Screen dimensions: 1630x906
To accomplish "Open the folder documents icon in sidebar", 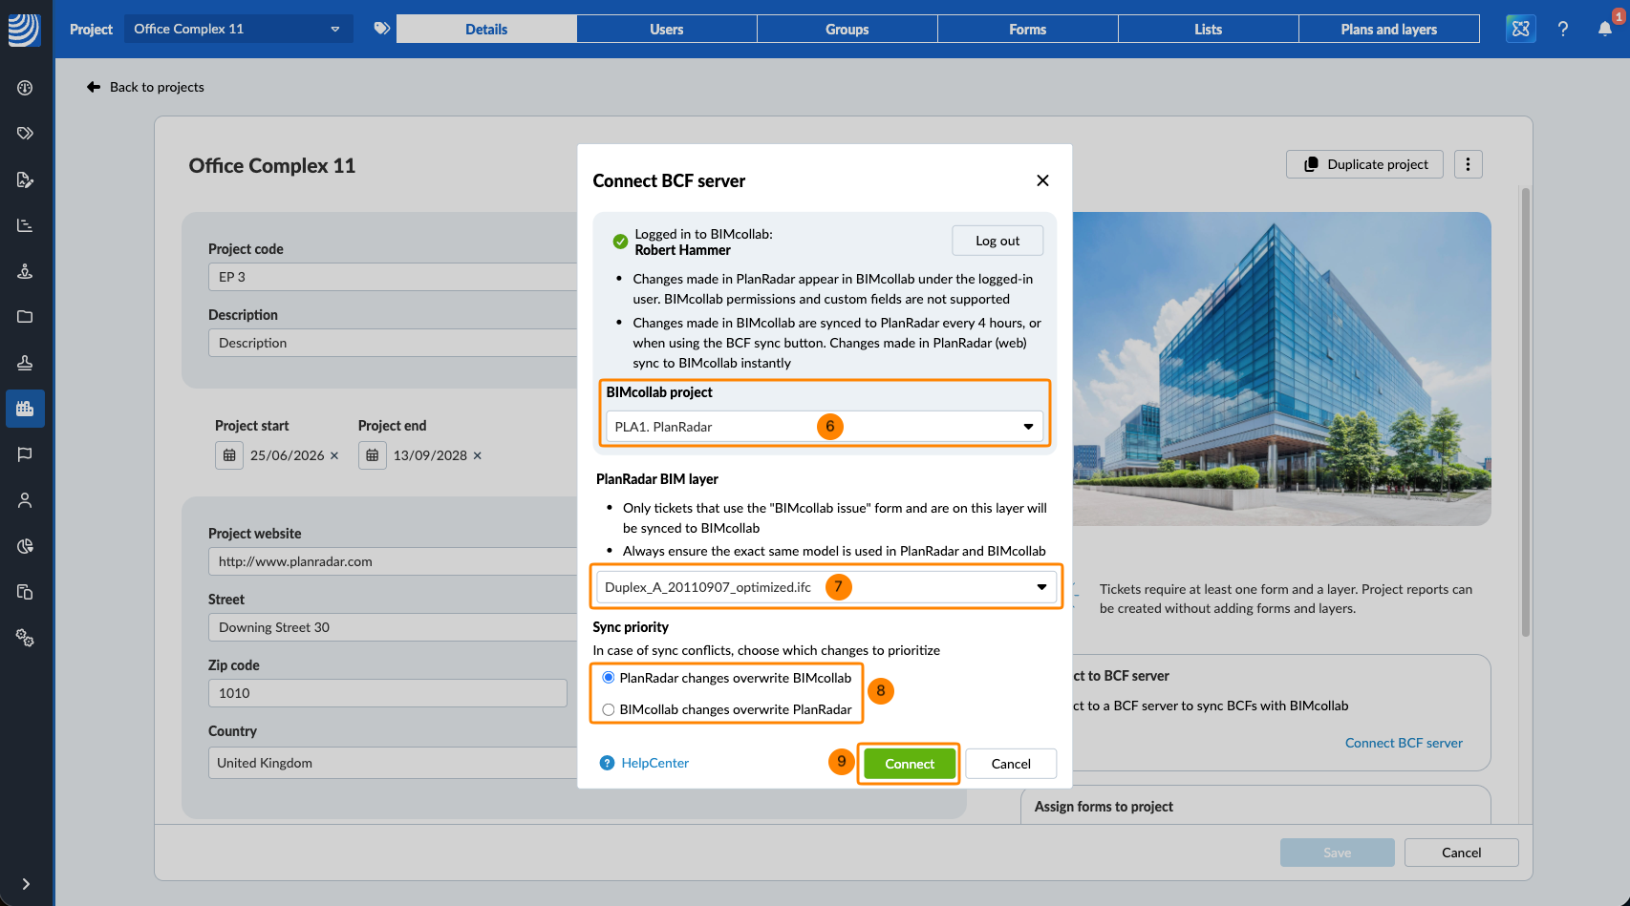I will 25,317.
